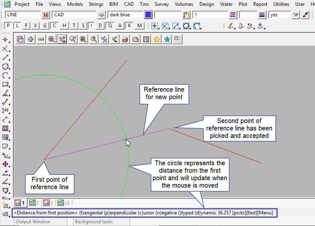Toggle the G snap button

45,26
